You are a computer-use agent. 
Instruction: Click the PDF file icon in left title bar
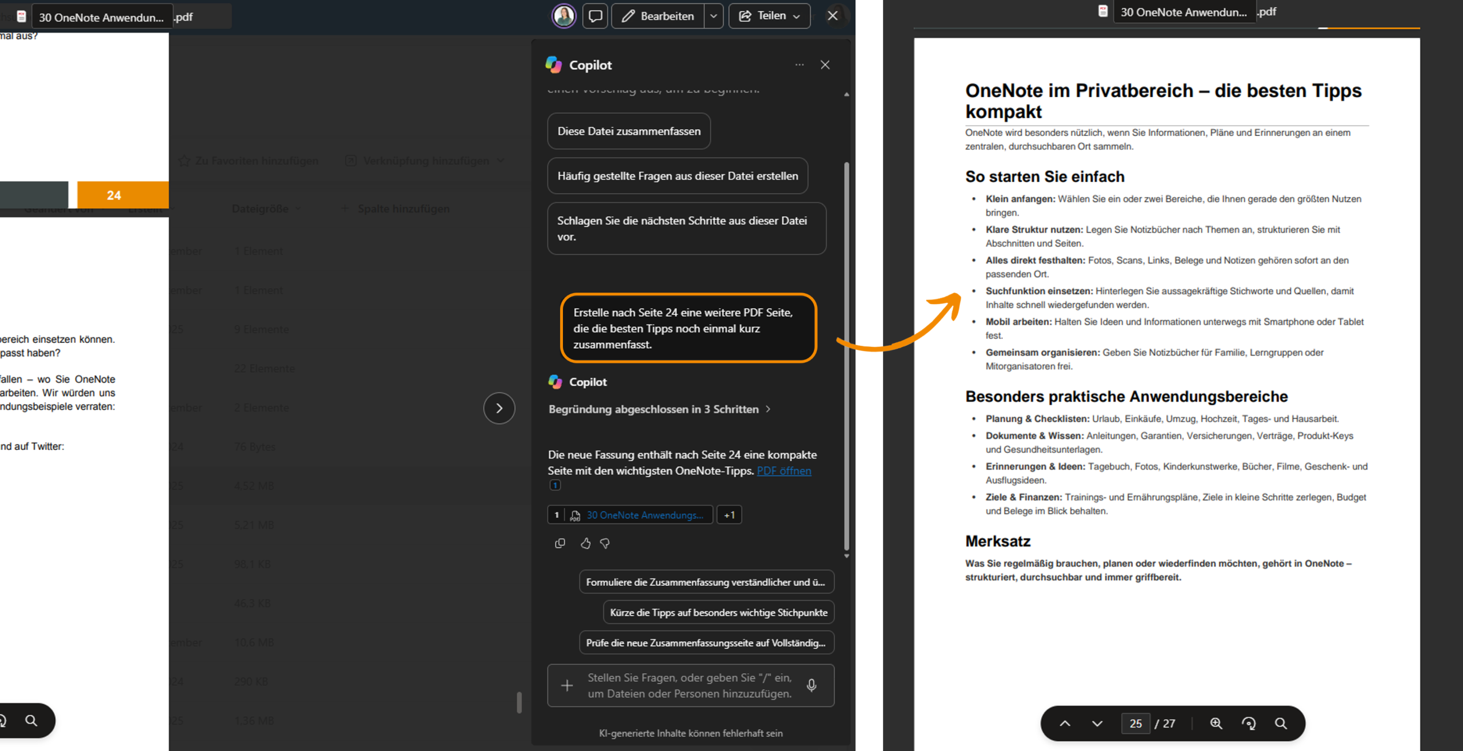pos(22,17)
